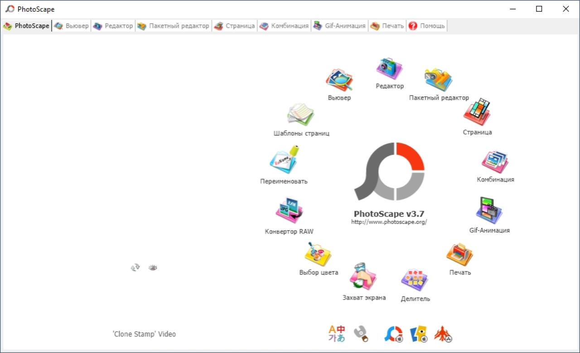Open the Пакетный редактор icon
The height and width of the screenshot is (353, 580).
(438, 80)
